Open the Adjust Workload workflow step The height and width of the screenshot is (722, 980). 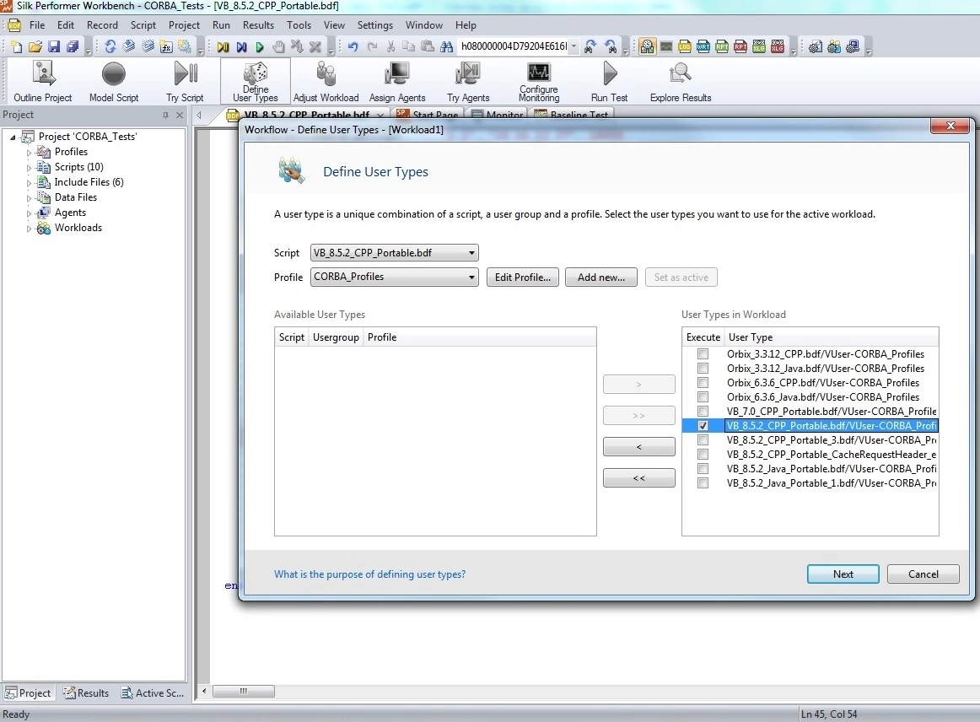tap(326, 81)
